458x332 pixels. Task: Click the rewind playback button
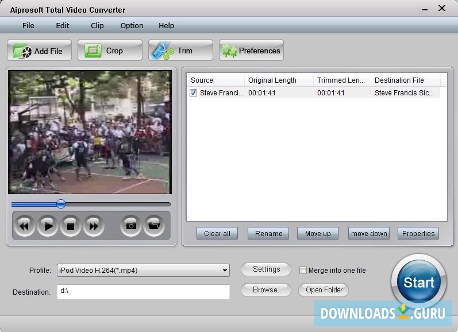pos(25,226)
